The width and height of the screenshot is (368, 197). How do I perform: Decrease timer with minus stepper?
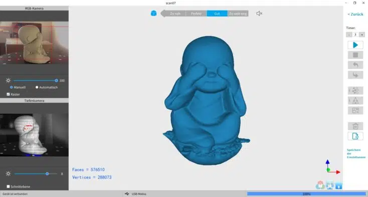(349, 35)
